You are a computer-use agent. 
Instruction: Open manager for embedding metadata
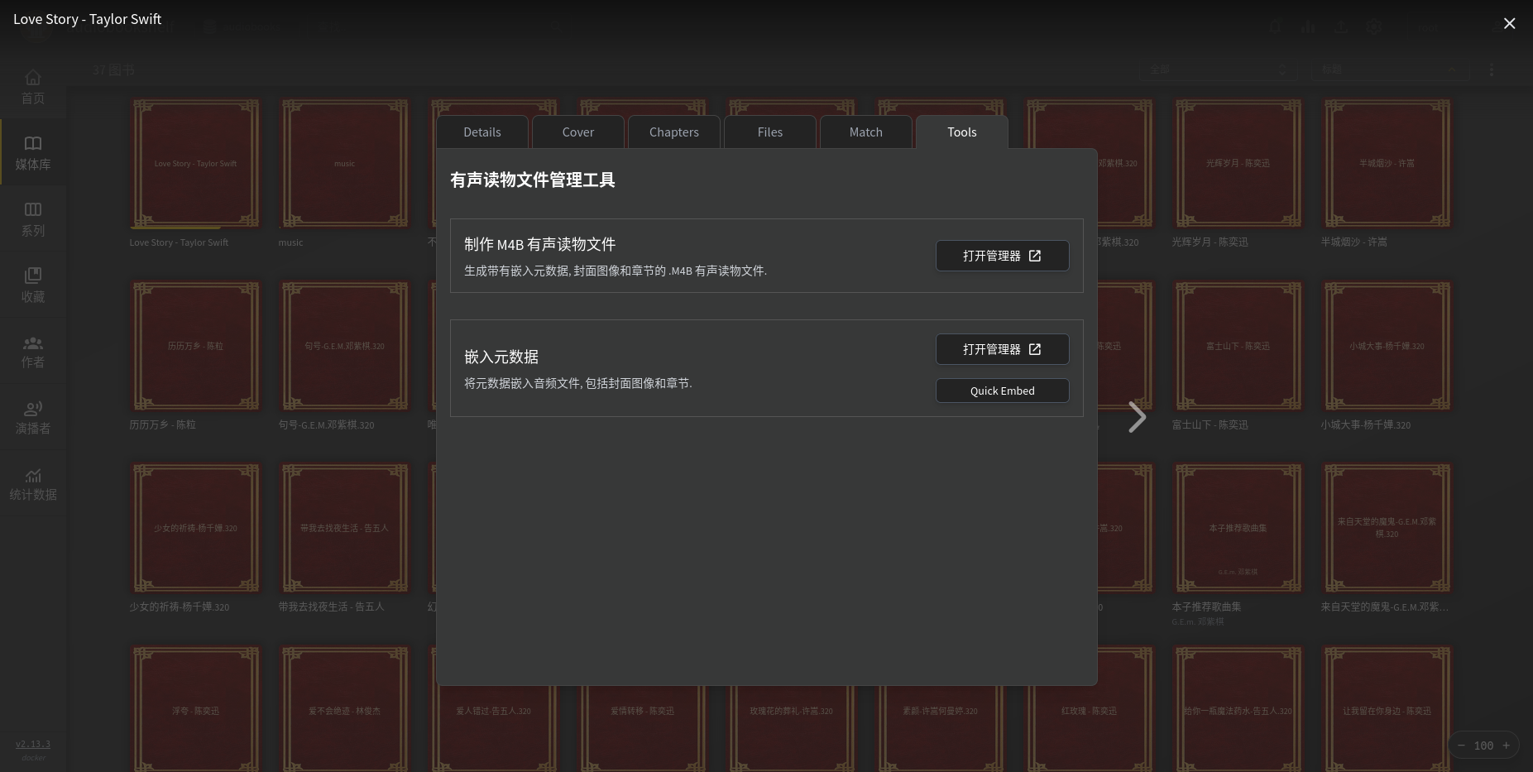(1002, 349)
